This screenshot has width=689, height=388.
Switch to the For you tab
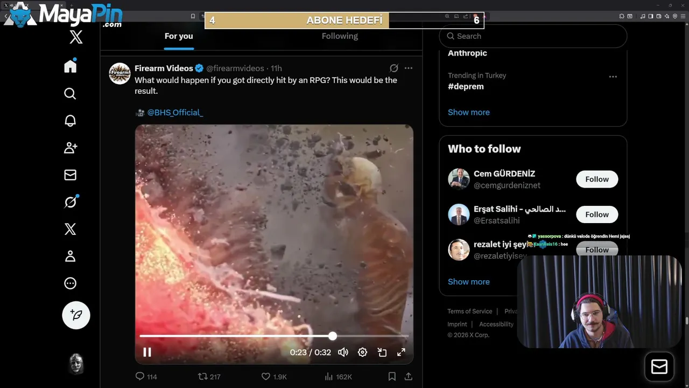click(179, 36)
